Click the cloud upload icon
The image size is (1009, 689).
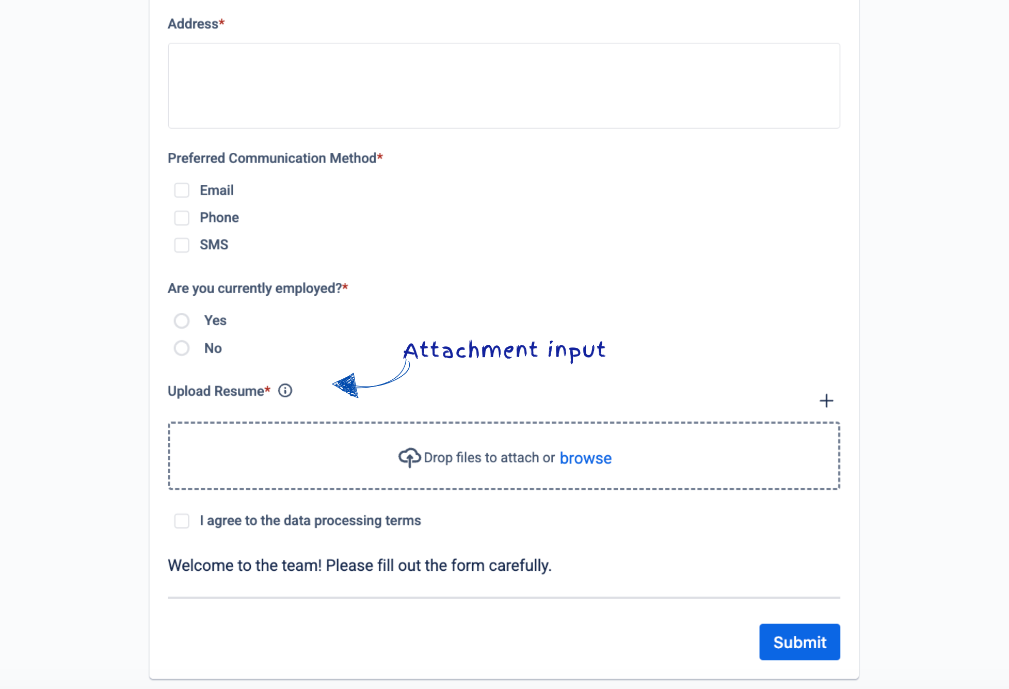[x=409, y=457]
